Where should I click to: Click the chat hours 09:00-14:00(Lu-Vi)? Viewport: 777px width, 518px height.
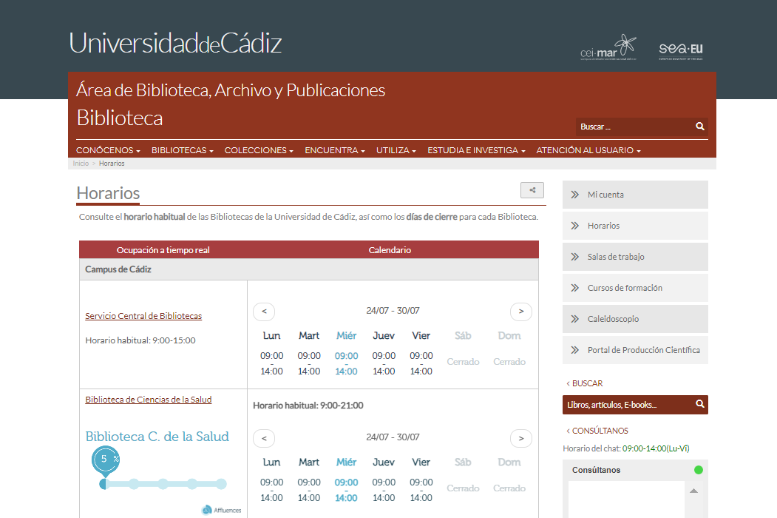click(x=656, y=448)
